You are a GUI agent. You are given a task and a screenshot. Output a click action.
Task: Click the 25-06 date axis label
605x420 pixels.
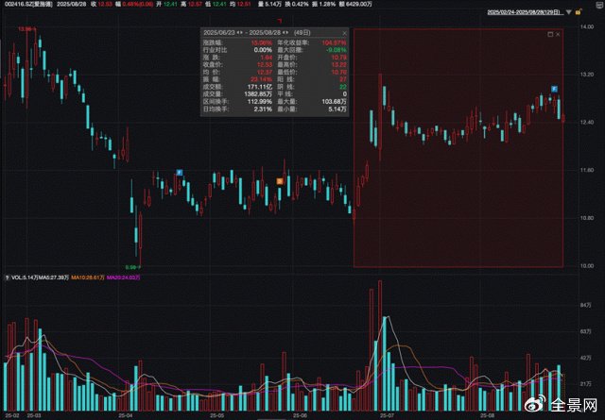(301, 416)
